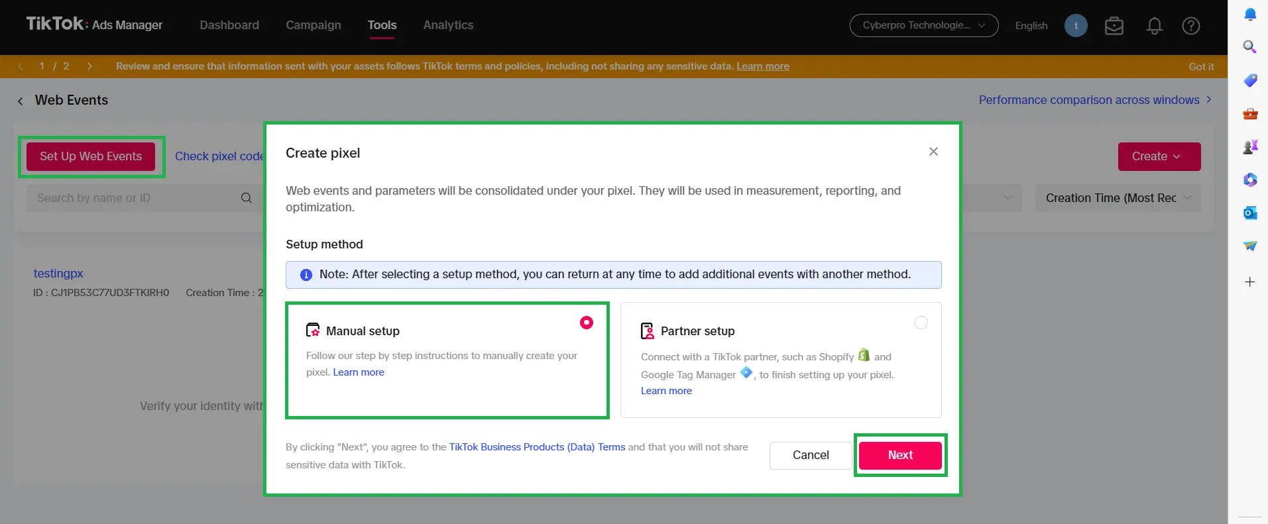Expand the Creation Time sort dropdown
Screen dimensions: 1268x524
(x=1118, y=198)
